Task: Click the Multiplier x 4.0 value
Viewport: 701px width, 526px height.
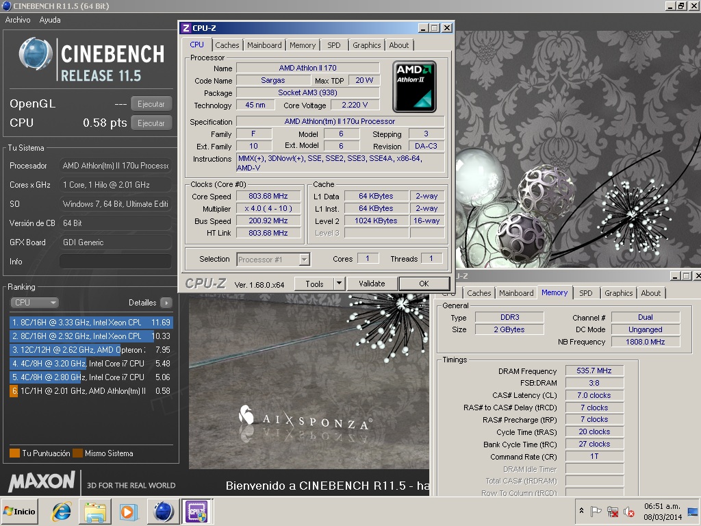Action: 268,208
